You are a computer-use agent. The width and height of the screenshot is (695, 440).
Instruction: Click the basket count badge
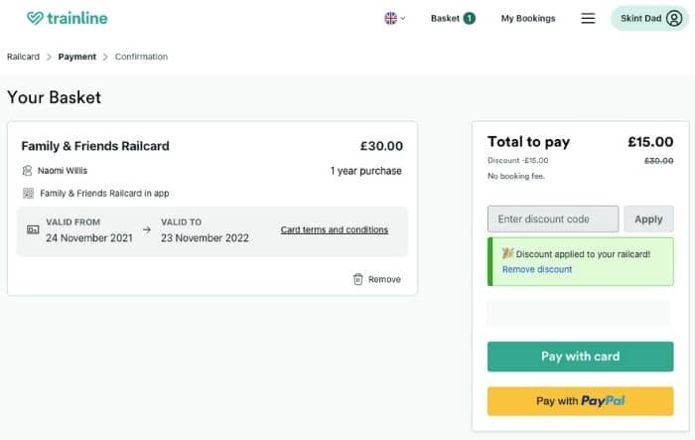click(470, 18)
